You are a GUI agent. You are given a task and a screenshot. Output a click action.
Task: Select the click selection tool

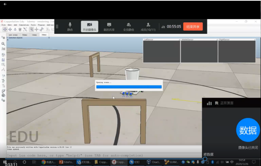(31, 29)
